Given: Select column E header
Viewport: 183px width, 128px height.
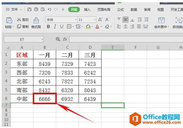Looking at the screenshot, I should [x=113, y=47].
